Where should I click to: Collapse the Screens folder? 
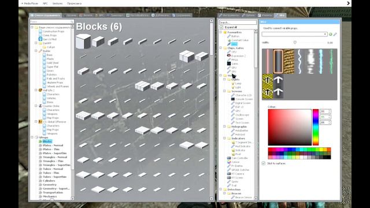point(225,91)
